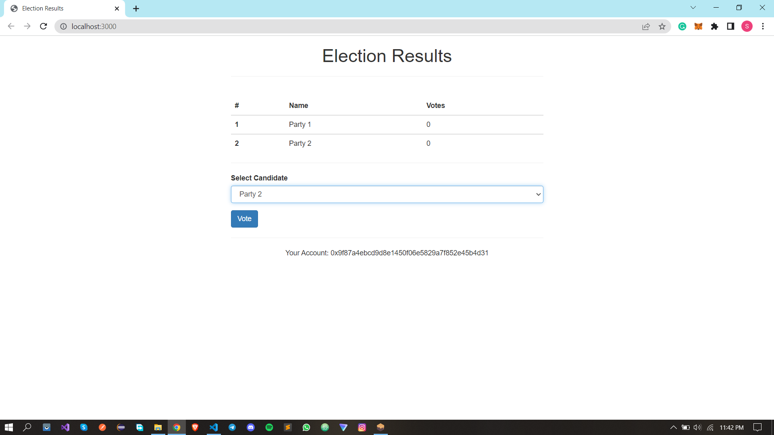Image resolution: width=774 pixels, height=435 pixels.
Task: Open the Party 2 candidate dropdown
Action: point(387,194)
